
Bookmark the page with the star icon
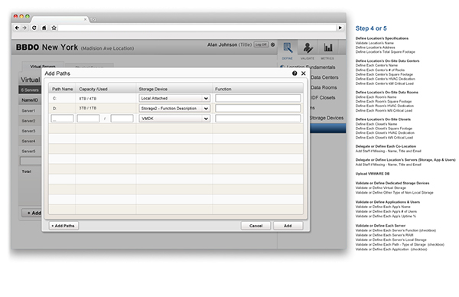[54, 28]
